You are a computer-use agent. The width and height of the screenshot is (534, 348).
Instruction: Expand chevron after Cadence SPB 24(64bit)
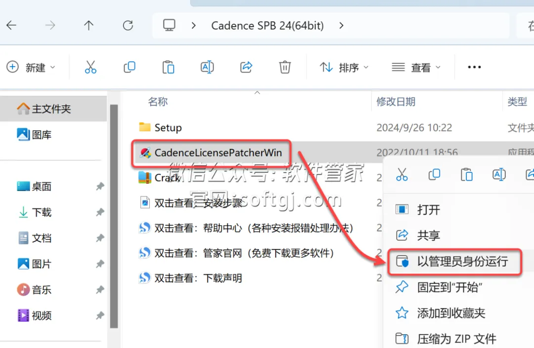(x=341, y=26)
